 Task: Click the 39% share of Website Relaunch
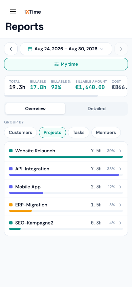coord(111,151)
